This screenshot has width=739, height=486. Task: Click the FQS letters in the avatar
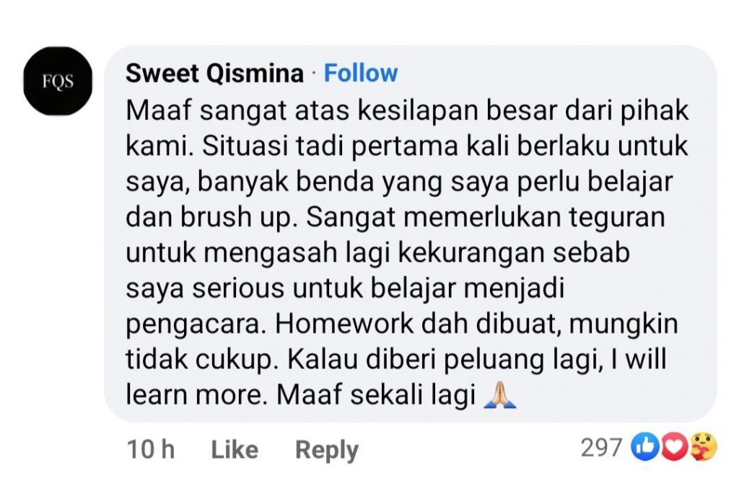(x=58, y=81)
